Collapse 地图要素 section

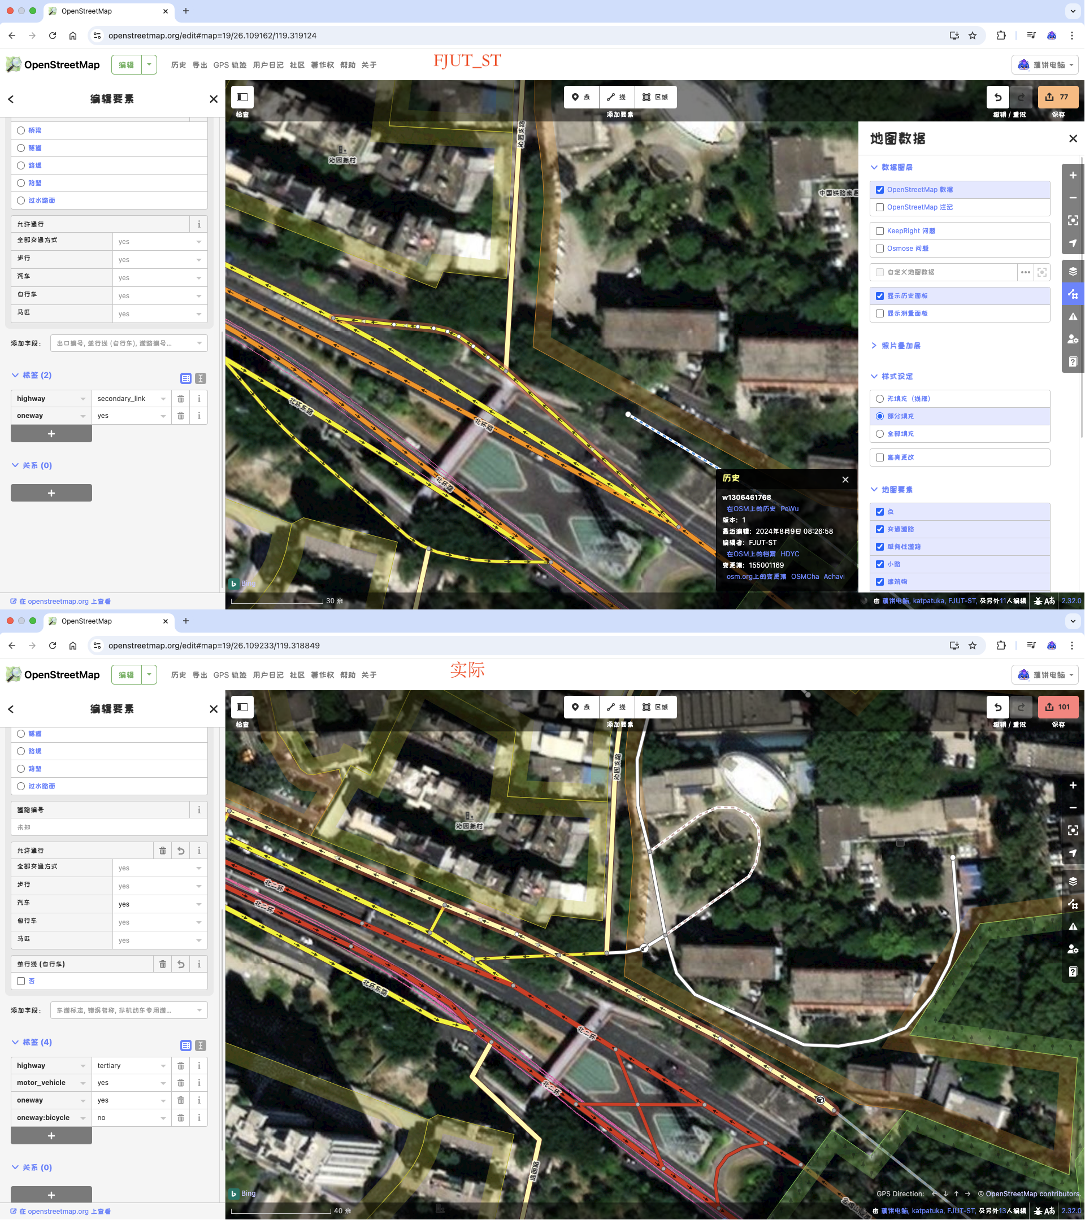892,490
